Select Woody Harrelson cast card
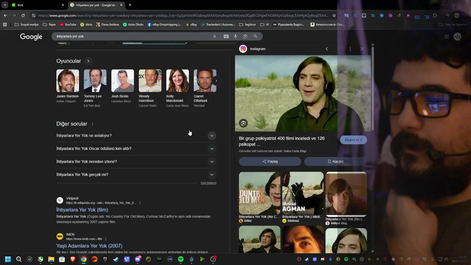This screenshot has width=471, height=265. (150, 89)
